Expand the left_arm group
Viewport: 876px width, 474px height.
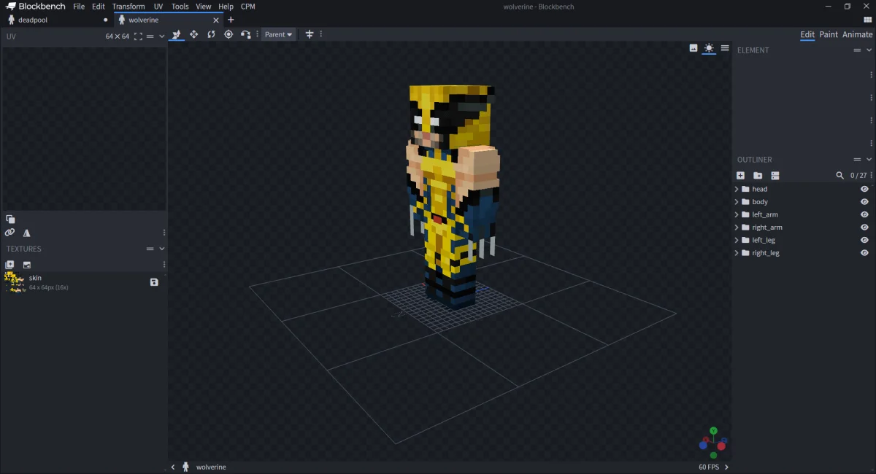click(x=737, y=214)
